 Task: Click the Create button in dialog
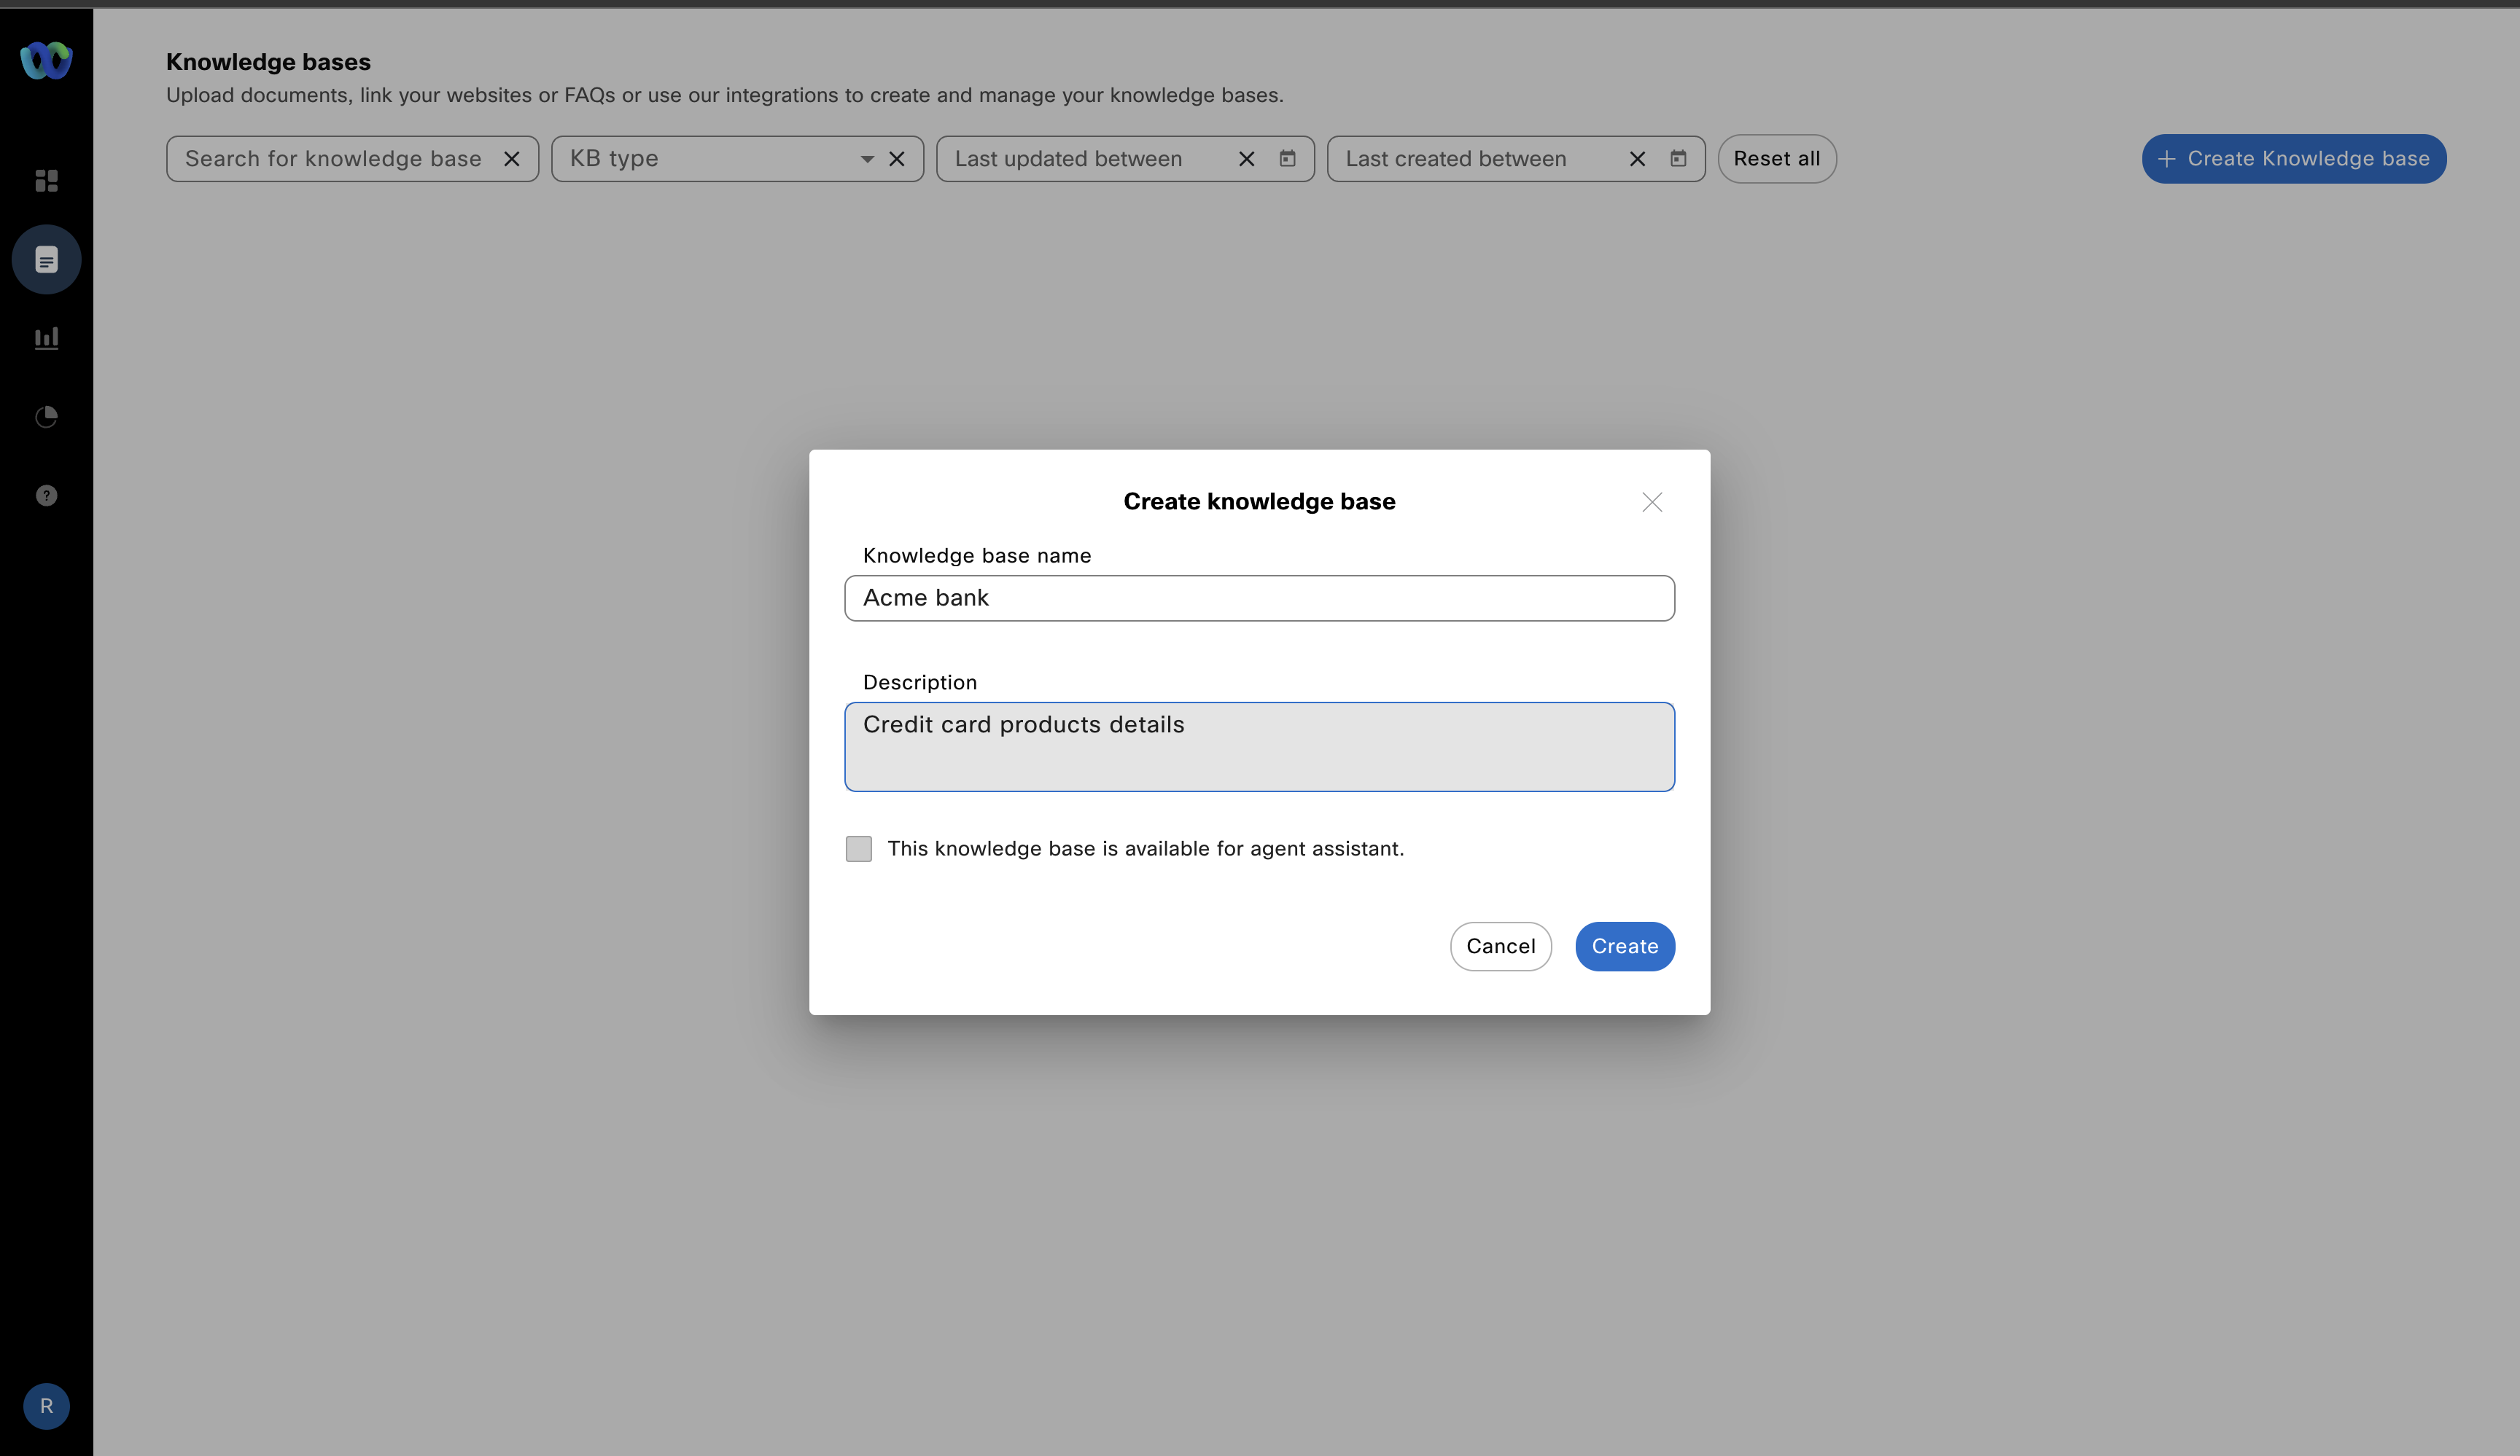(x=1625, y=947)
